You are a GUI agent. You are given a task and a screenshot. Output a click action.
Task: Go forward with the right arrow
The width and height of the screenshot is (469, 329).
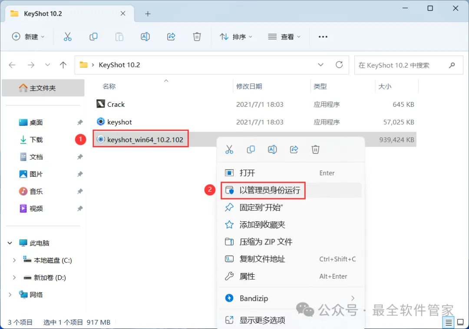31,65
